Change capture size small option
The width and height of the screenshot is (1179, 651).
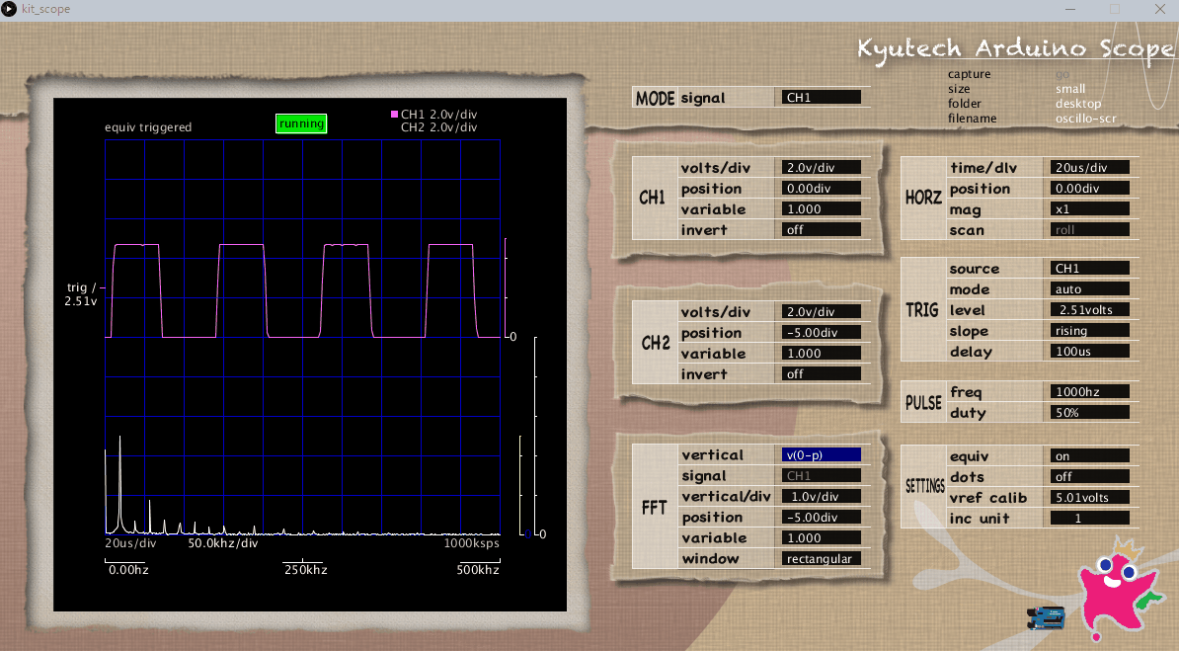click(x=1070, y=89)
